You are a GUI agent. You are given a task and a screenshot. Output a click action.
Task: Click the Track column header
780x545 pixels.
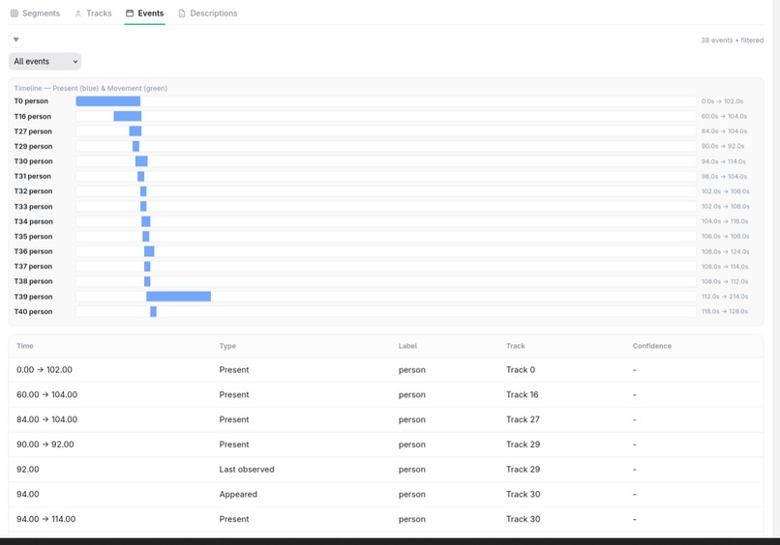click(516, 346)
